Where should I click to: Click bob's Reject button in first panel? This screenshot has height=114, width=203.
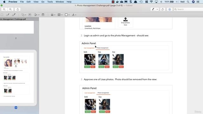(93, 67)
